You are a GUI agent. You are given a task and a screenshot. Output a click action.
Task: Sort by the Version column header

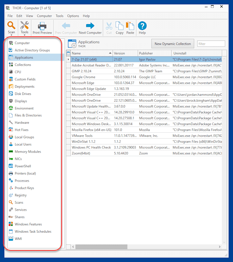pos(125,53)
